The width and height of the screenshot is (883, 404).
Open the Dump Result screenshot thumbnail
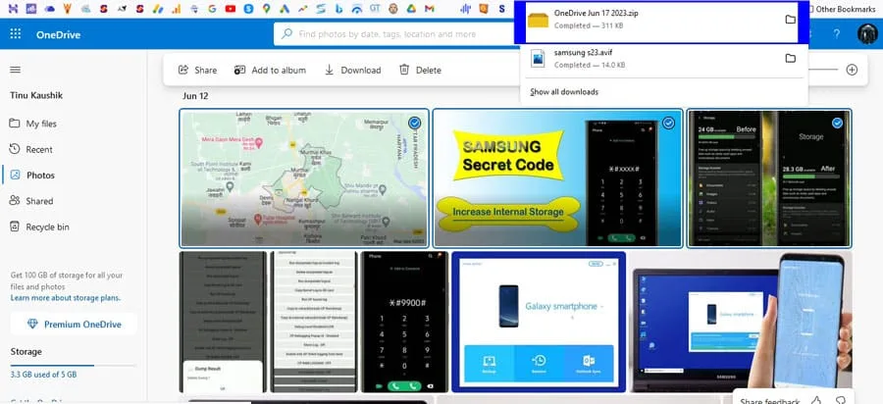[223, 322]
